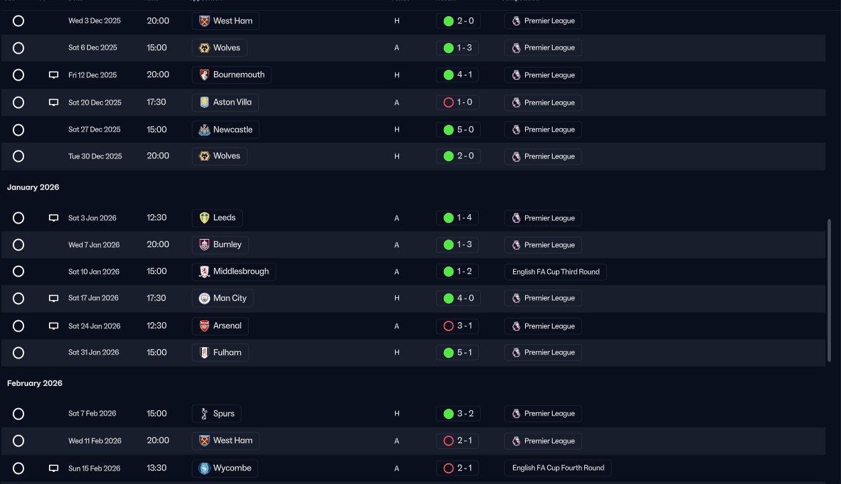Click Premier League logo on Newcastle row
This screenshot has width=841, height=484.
[516, 130]
